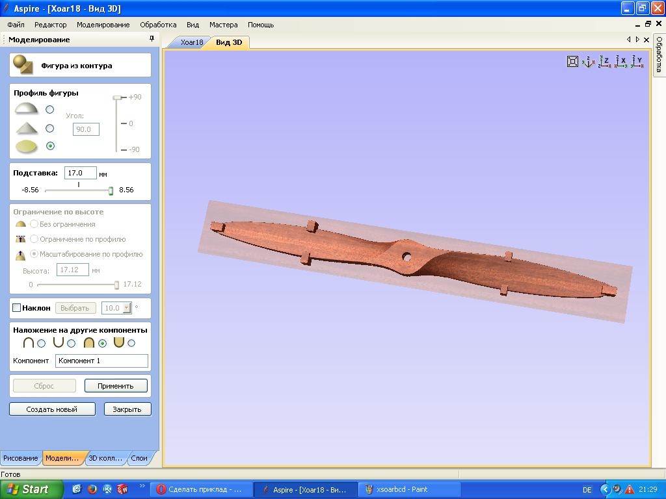Launch SolidWorks from quick launch
Screen dimensions: 666x499
pos(122,489)
